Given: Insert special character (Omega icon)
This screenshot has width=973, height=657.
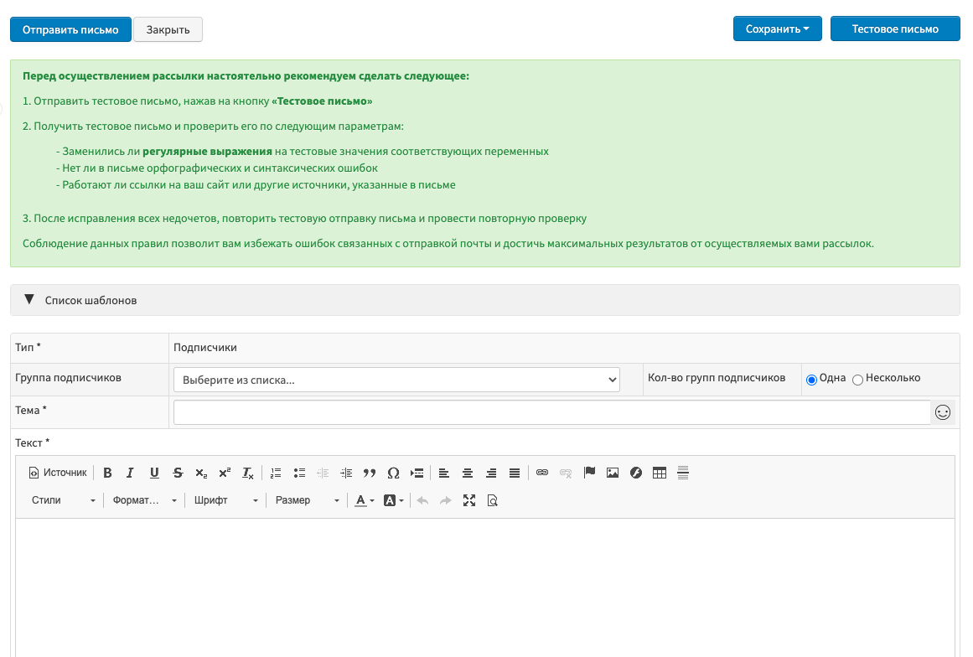Looking at the screenshot, I should tap(393, 473).
